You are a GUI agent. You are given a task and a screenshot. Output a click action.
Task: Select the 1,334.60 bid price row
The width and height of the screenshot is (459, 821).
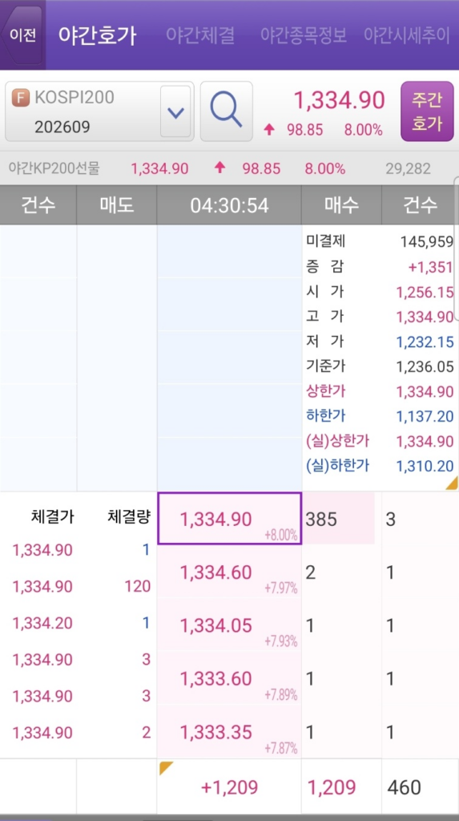[x=229, y=572]
